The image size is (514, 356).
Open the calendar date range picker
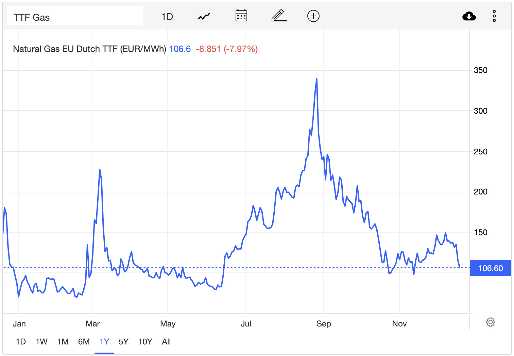click(241, 16)
